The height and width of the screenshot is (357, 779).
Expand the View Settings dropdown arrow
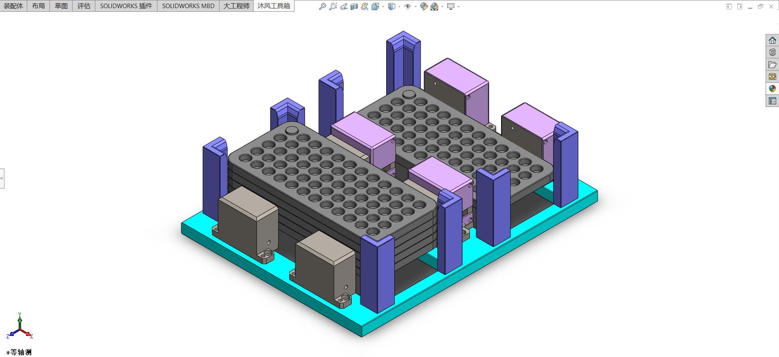coord(458,6)
